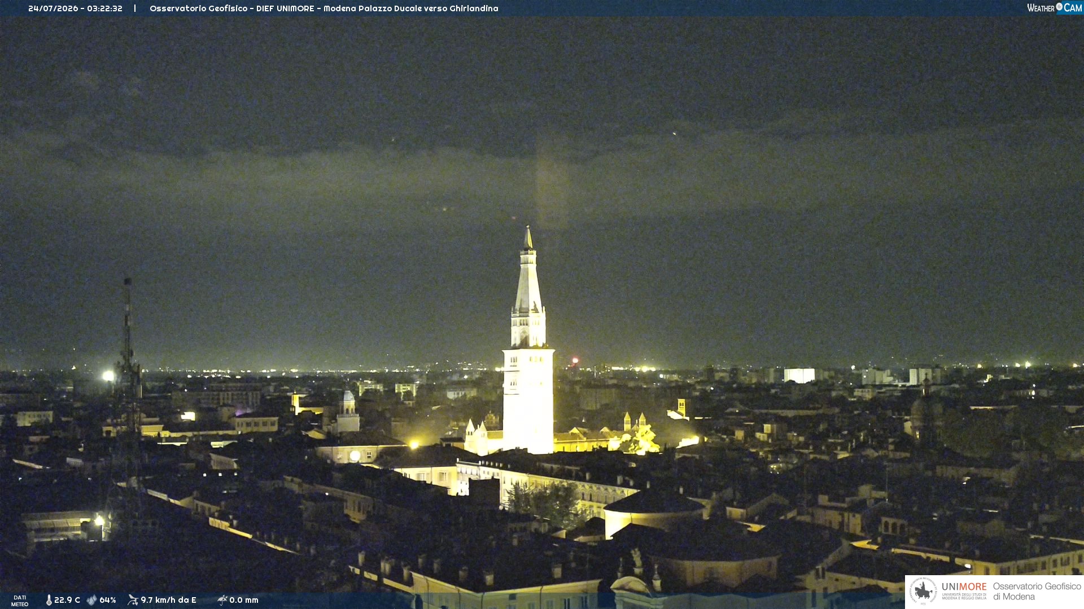Click the 22.9 C temperature value
Image resolution: width=1084 pixels, height=609 pixels.
[x=67, y=600]
